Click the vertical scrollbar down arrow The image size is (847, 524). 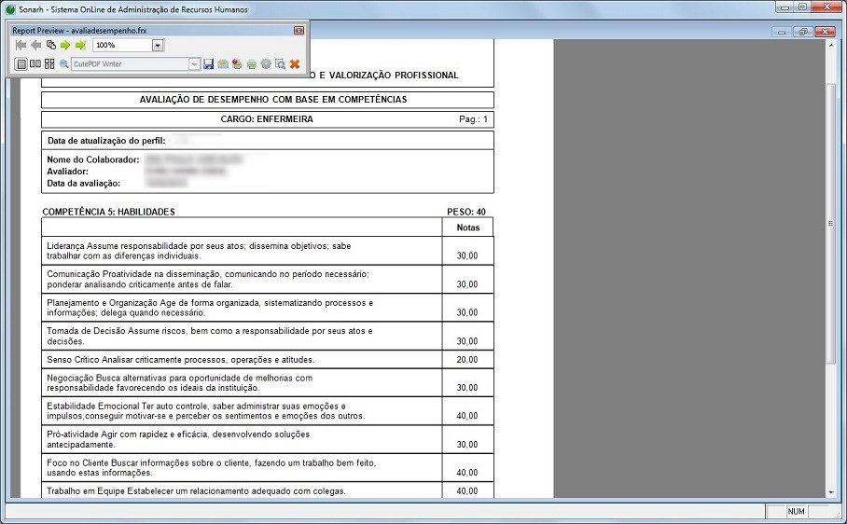tap(831, 491)
